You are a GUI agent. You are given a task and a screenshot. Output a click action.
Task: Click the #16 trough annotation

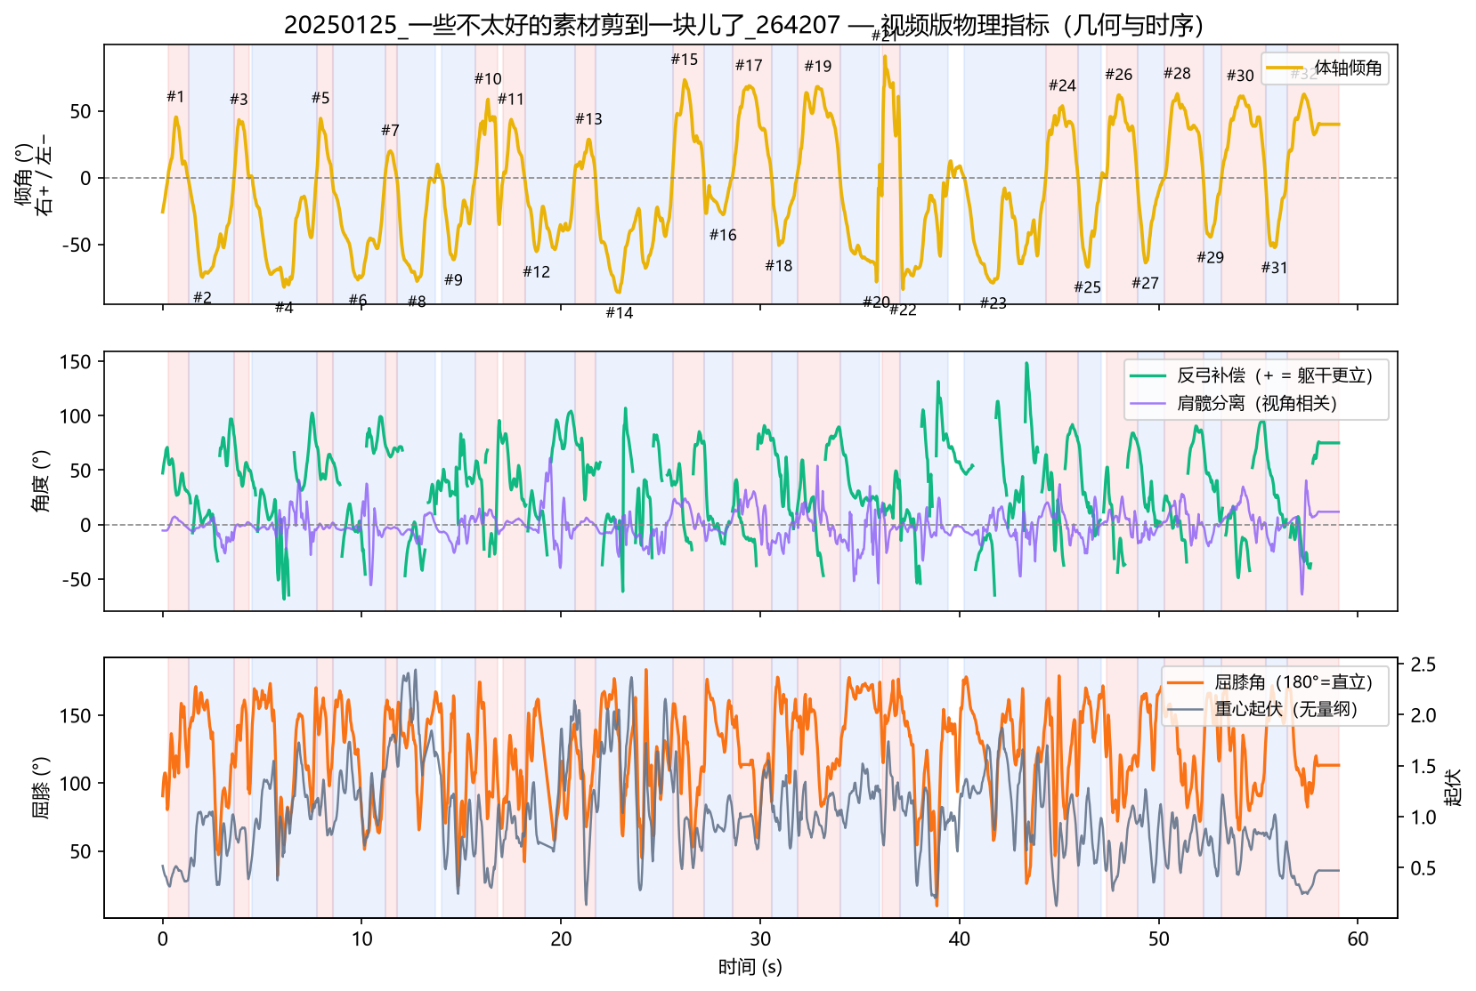click(723, 234)
